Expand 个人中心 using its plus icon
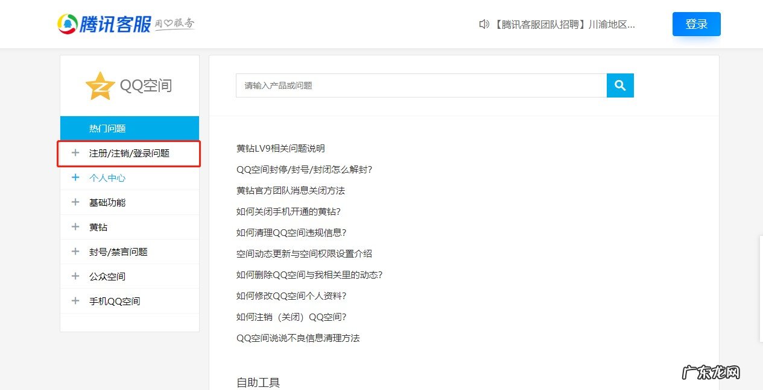This screenshot has height=390, width=763. [75, 178]
